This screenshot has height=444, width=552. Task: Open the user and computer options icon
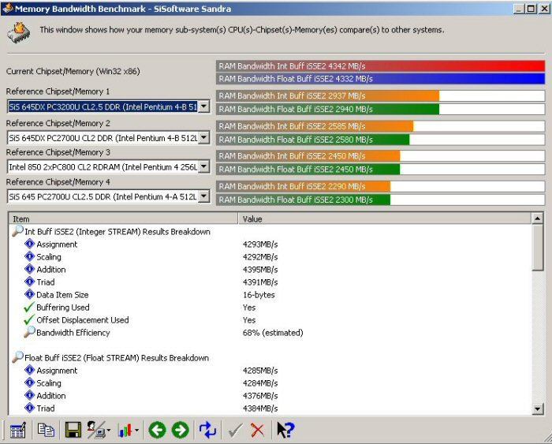(x=97, y=431)
